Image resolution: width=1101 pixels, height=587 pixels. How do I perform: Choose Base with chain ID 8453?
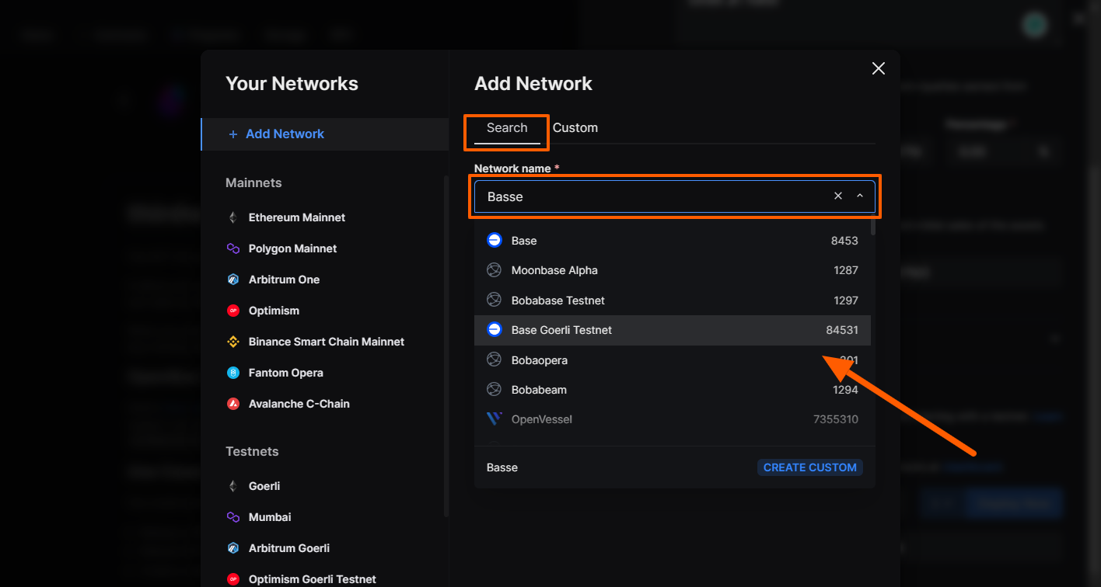(x=673, y=241)
